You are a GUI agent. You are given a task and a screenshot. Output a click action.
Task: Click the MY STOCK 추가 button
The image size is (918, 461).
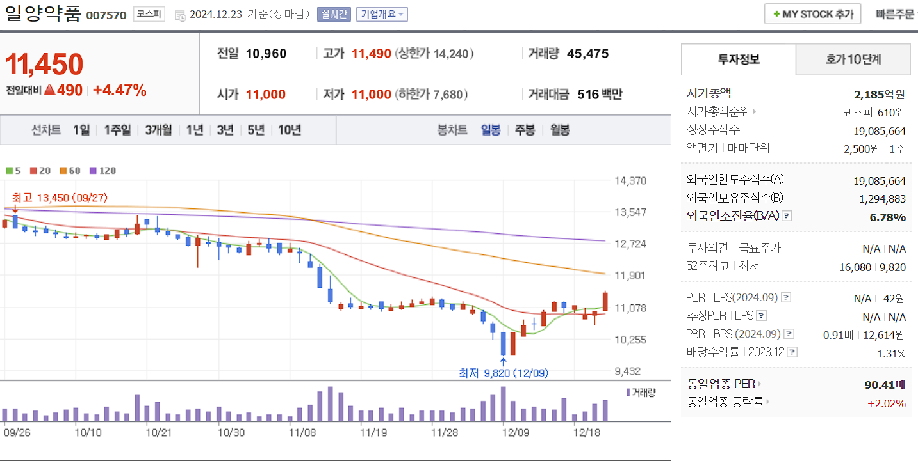point(812,13)
